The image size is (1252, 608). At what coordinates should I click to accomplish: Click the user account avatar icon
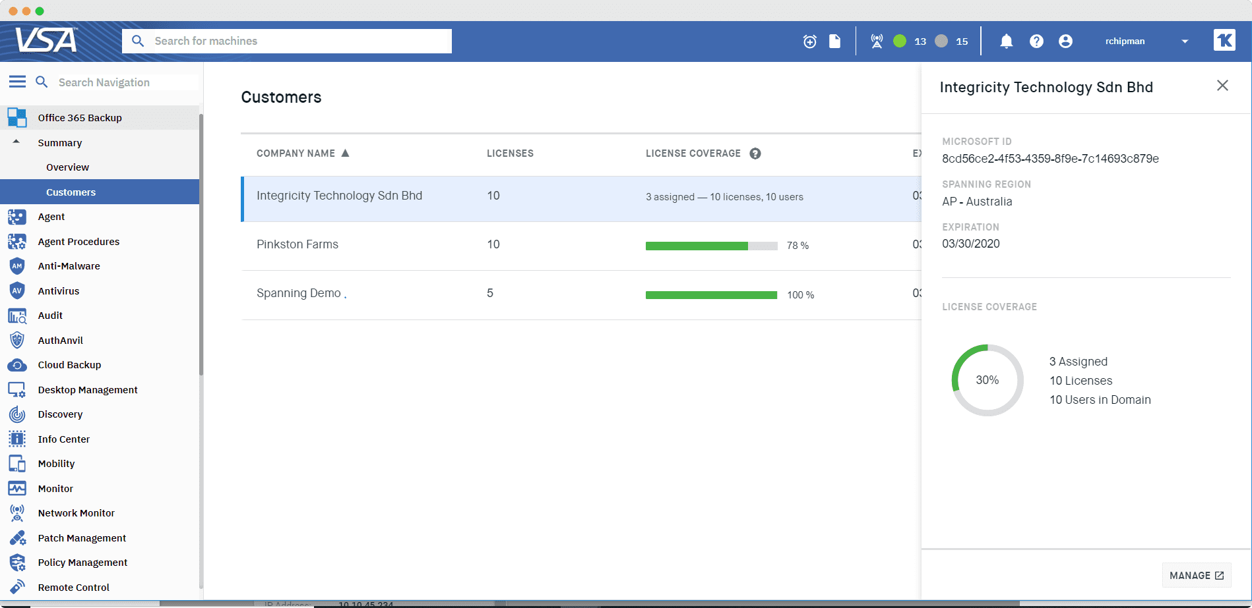coord(1065,41)
